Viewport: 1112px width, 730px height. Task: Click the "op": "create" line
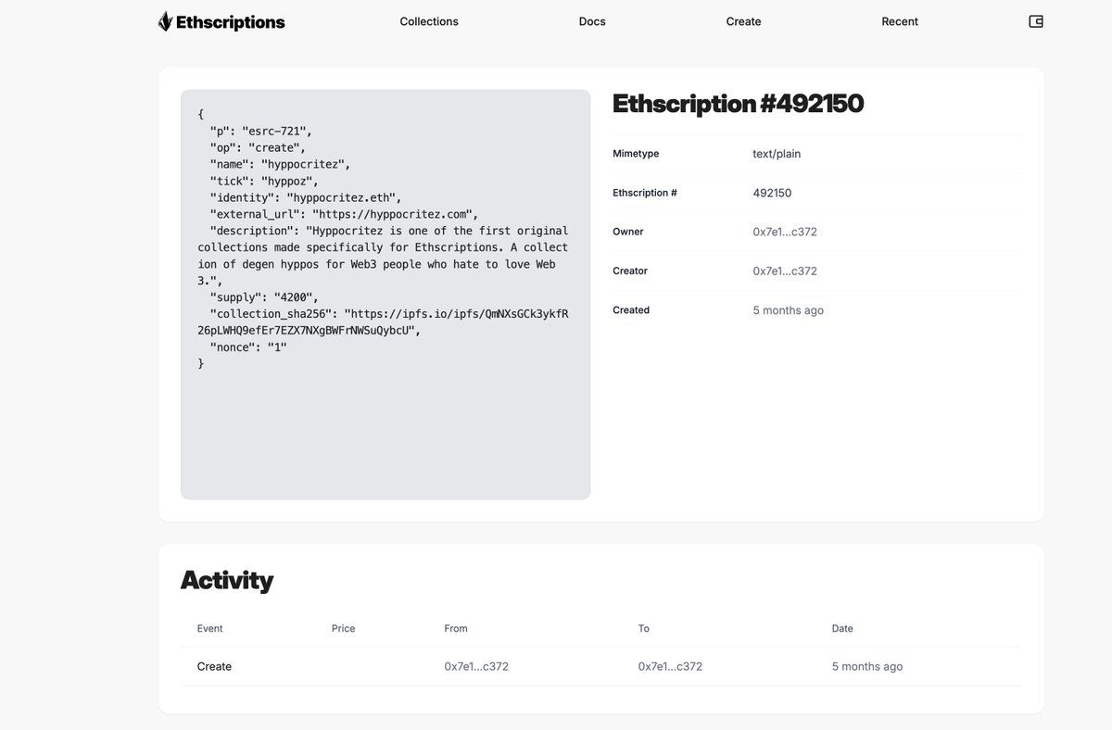(x=258, y=147)
